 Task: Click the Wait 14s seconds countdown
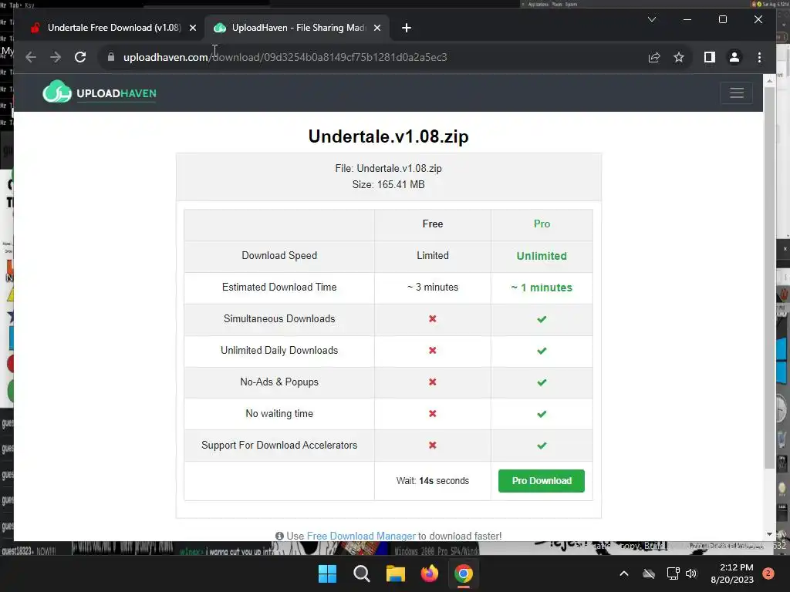pyautogui.click(x=432, y=481)
